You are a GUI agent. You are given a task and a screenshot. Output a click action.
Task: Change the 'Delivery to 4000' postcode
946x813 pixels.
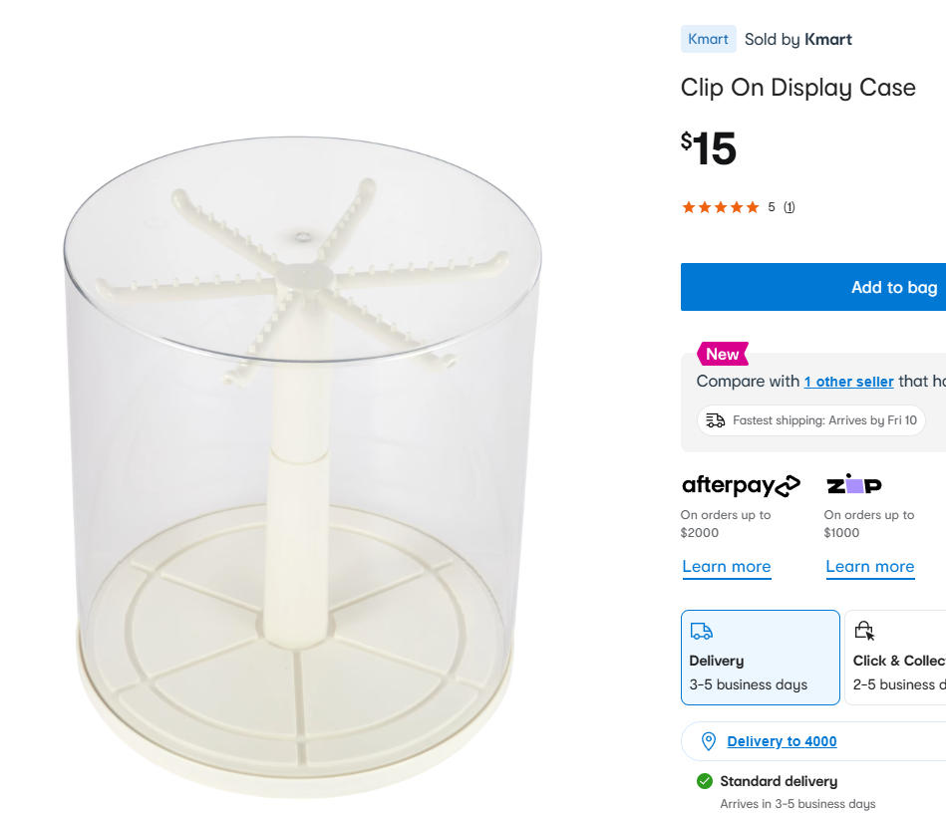[782, 741]
